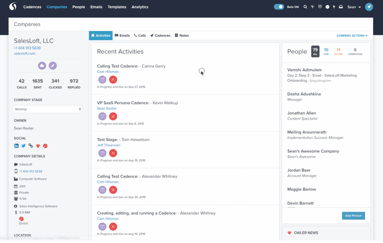This screenshot has width=383, height=243.
Task: Click the chain link icon under Social
Action: coord(31,146)
